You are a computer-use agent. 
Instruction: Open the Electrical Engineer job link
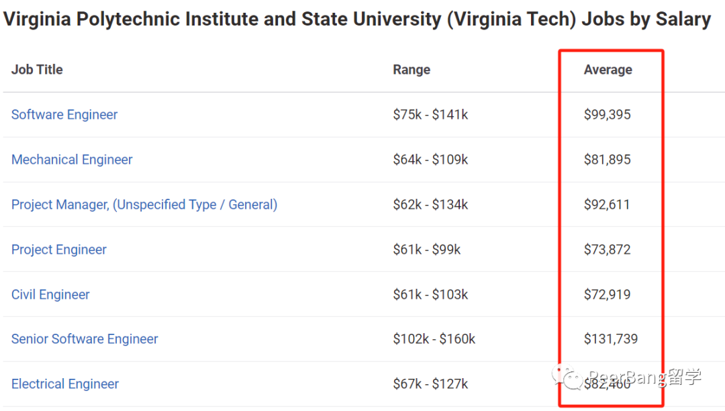point(64,383)
